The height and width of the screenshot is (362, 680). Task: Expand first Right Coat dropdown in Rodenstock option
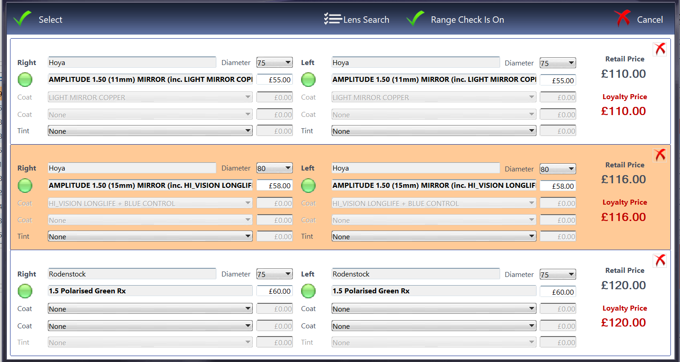(150, 309)
